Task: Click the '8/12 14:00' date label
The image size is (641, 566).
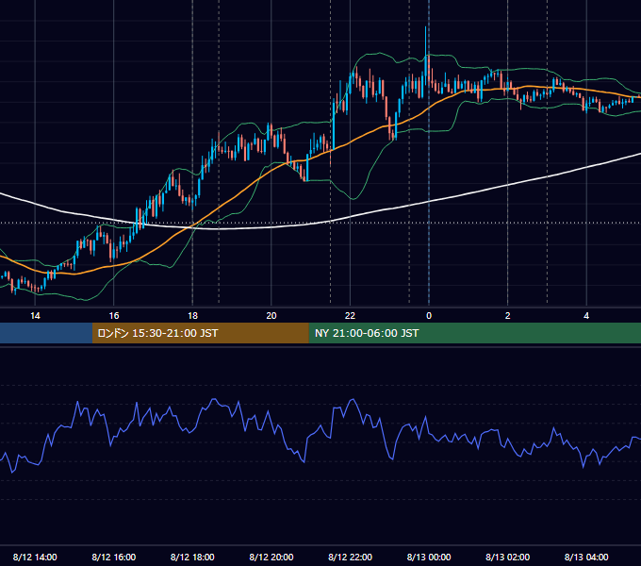Action: [35, 557]
